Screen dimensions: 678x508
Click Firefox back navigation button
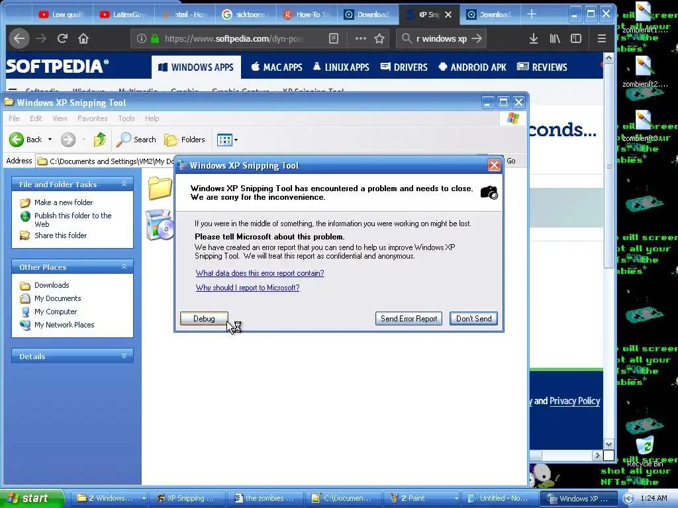tap(19, 38)
